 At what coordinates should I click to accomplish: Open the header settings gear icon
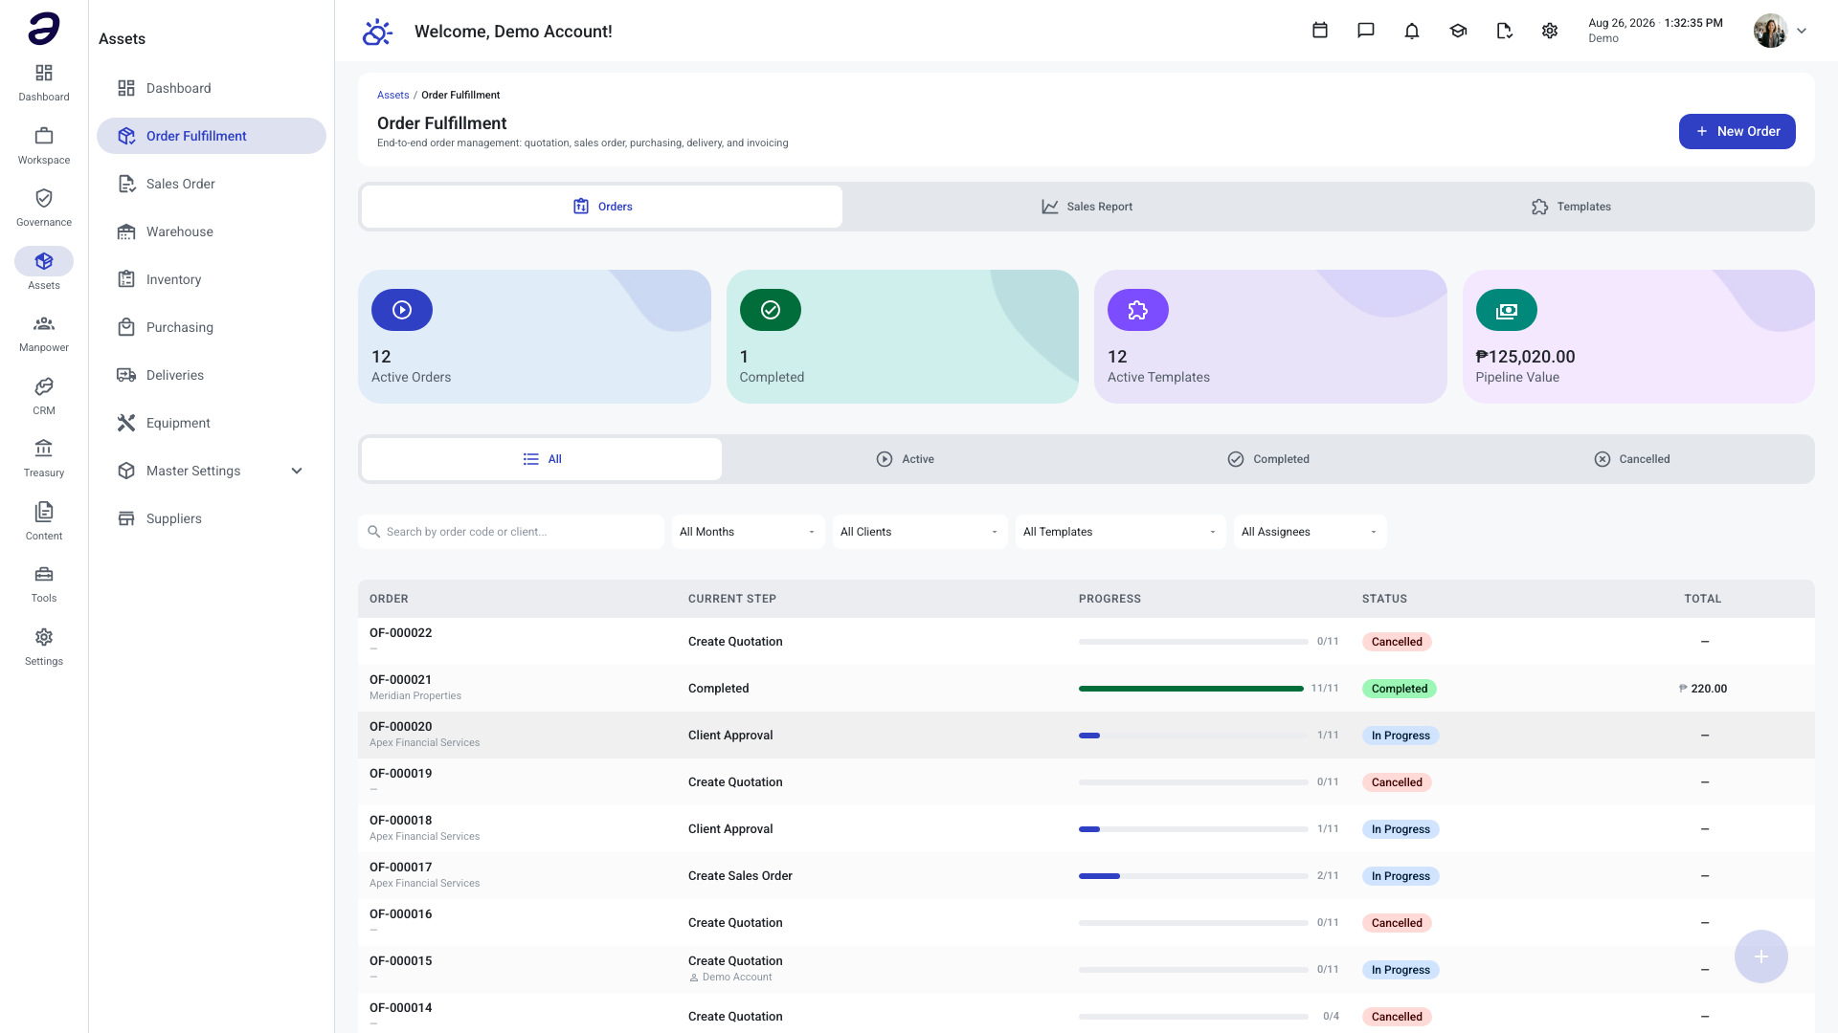(x=1550, y=31)
